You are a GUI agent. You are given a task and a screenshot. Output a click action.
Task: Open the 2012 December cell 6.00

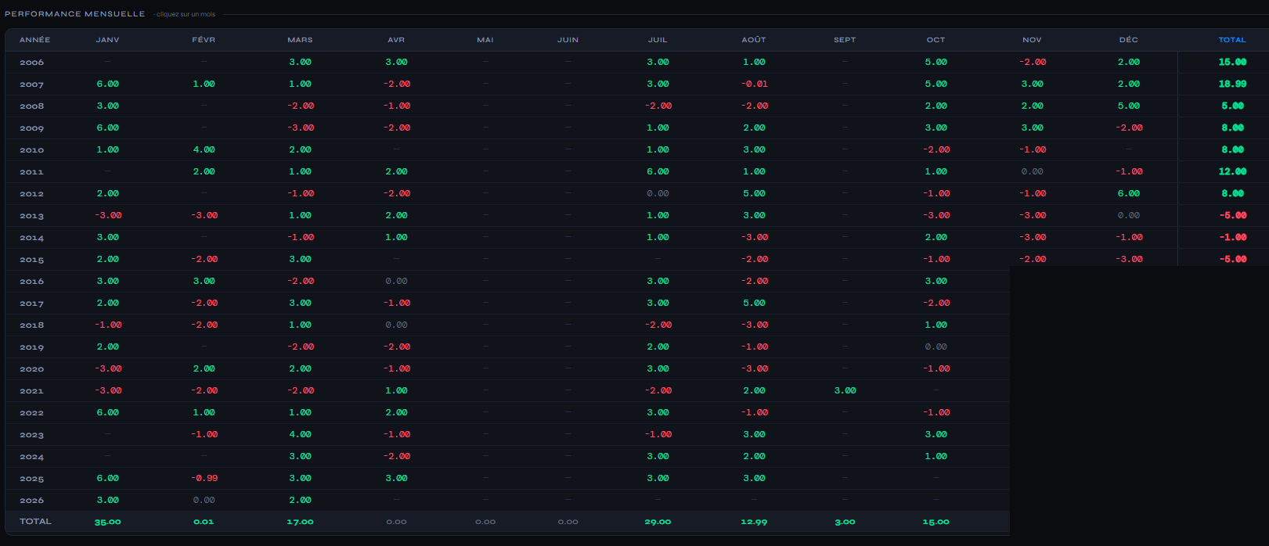point(1128,193)
